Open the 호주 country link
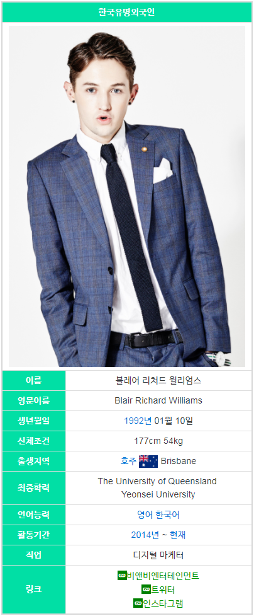Image resolution: width=254 pixels, height=616 pixels. (x=128, y=462)
